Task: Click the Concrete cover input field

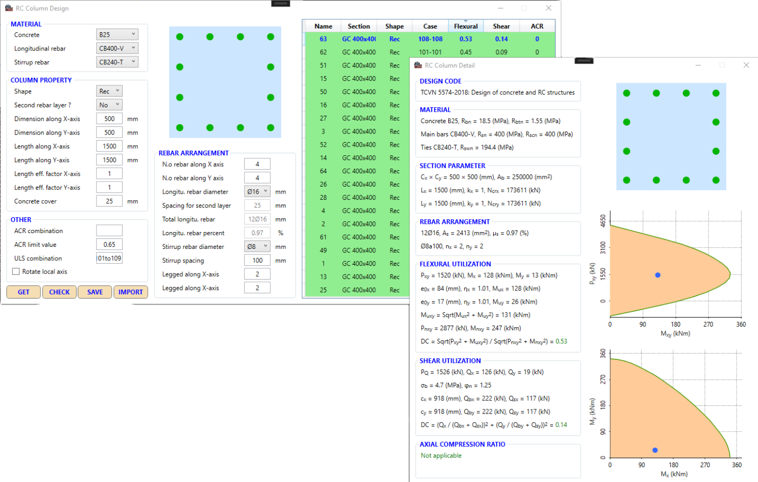Action: (x=109, y=201)
